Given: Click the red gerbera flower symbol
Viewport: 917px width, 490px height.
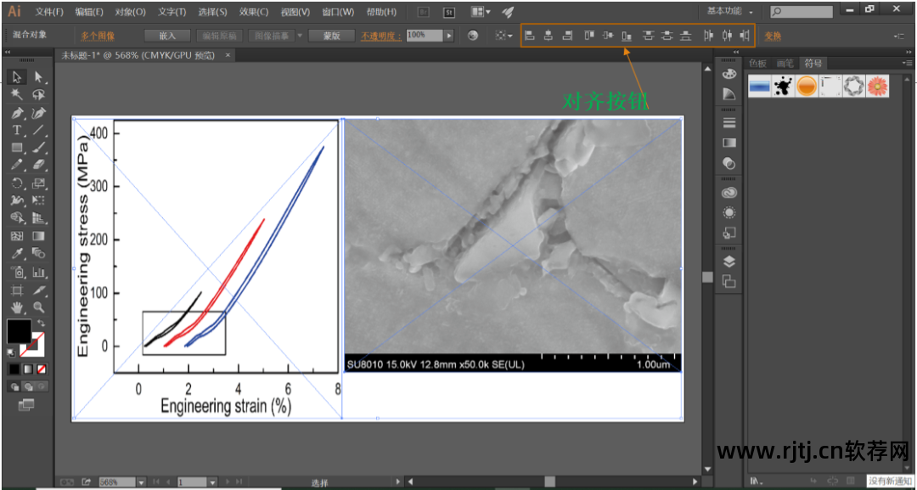Looking at the screenshot, I should click(878, 86).
